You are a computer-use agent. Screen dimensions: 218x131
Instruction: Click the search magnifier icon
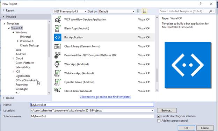click(211, 11)
